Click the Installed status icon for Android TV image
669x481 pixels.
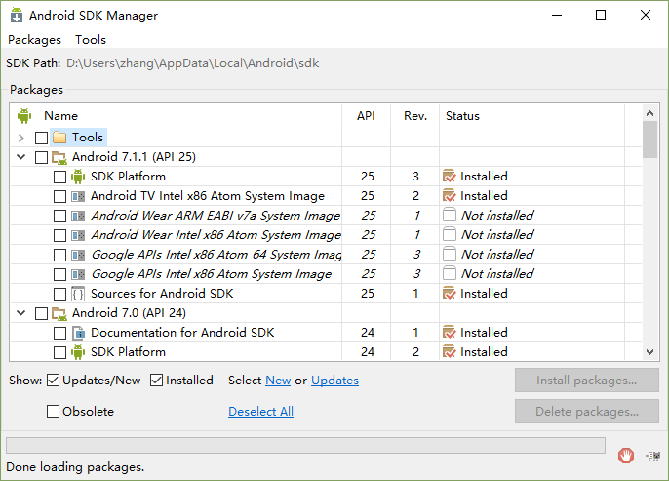click(x=450, y=195)
